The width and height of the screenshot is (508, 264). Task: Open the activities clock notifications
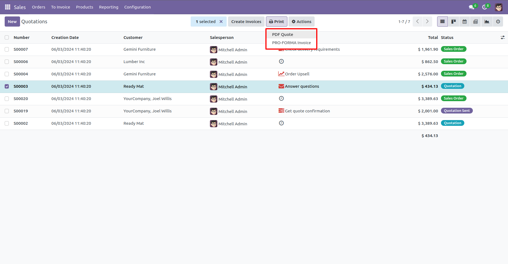click(485, 7)
